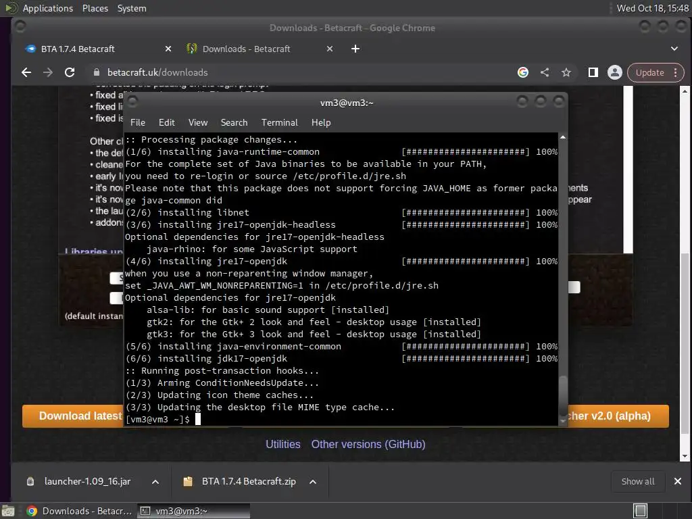This screenshot has width=692, height=519.
Task: Expand options for launcher-1.09_16.jar download
Action: click(x=155, y=482)
